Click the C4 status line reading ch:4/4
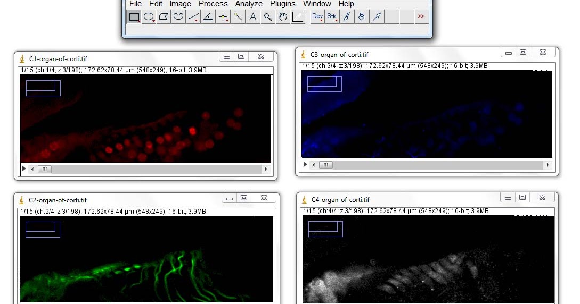The height and width of the screenshot is (304, 580). [396, 211]
